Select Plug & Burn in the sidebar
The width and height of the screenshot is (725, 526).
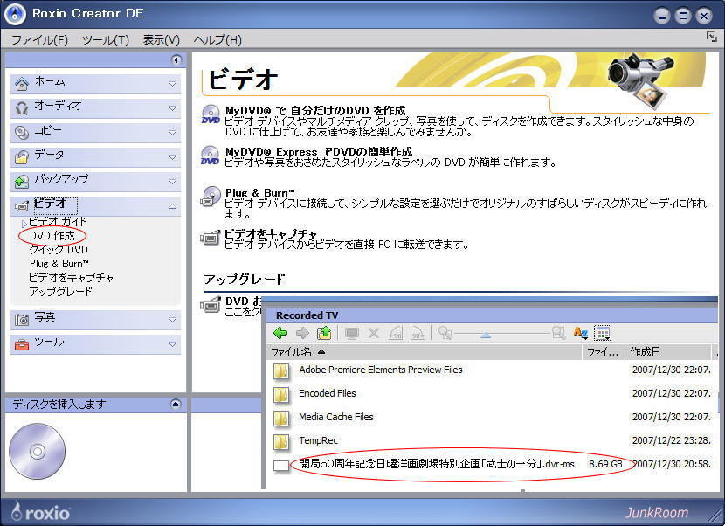[59, 264]
